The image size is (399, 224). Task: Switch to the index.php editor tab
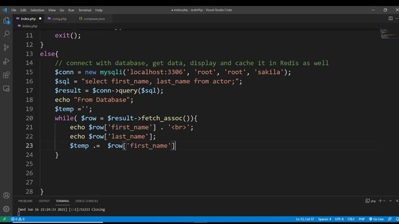coord(28,19)
